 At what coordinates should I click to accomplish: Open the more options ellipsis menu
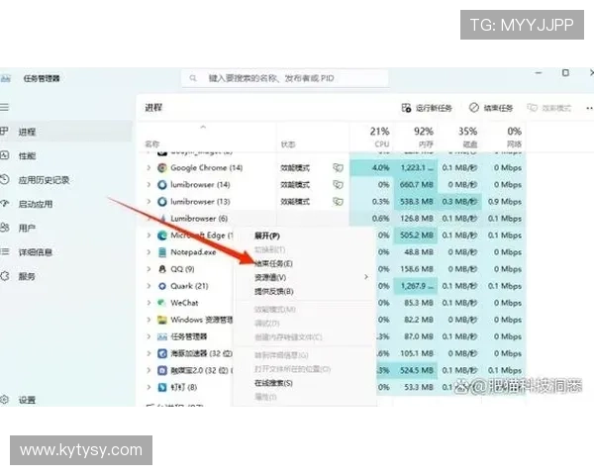coord(589,108)
